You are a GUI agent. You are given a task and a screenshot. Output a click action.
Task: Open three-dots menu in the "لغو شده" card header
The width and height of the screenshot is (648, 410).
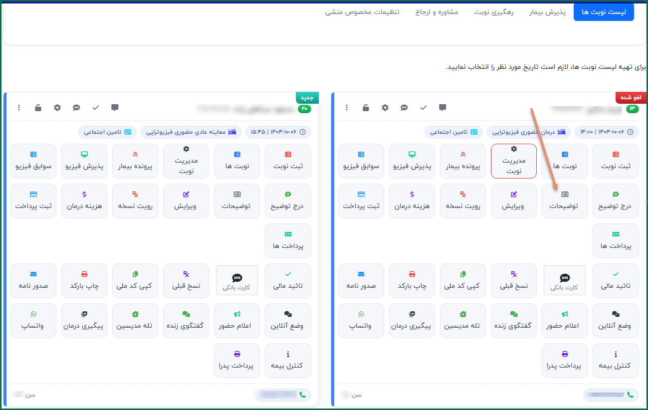tap(347, 108)
